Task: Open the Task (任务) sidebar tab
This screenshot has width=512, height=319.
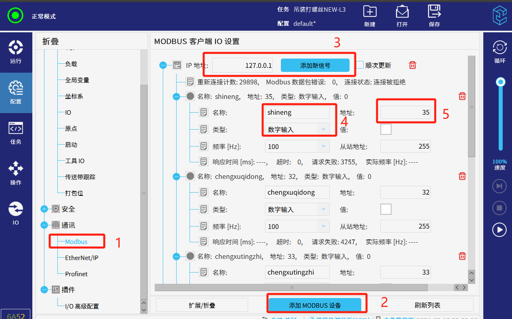Action: pyautogui.click(x=16, y=133)
